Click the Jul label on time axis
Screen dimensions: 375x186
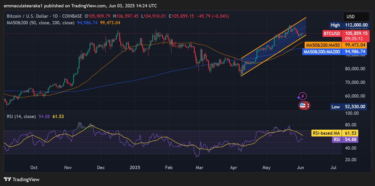point(333,168)
